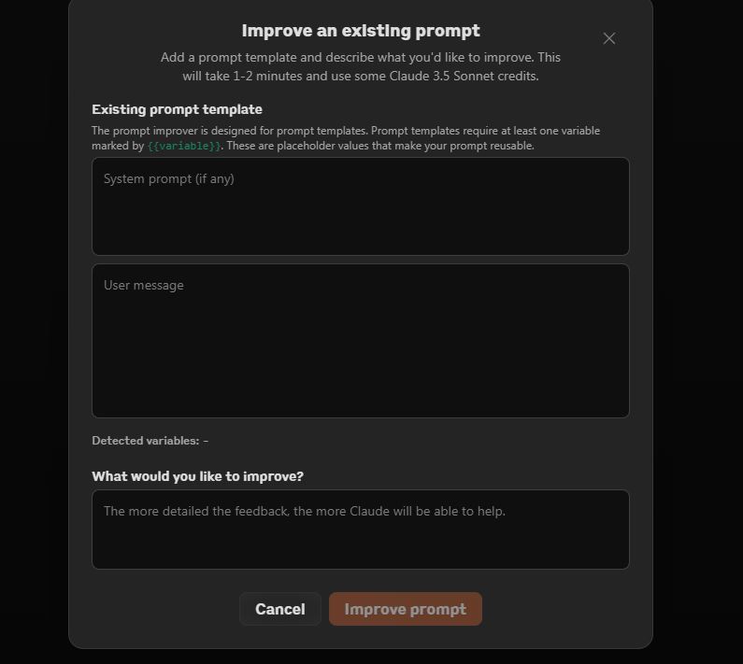
Task: Close the dialog with the X icon
Action: coord(609,38)
